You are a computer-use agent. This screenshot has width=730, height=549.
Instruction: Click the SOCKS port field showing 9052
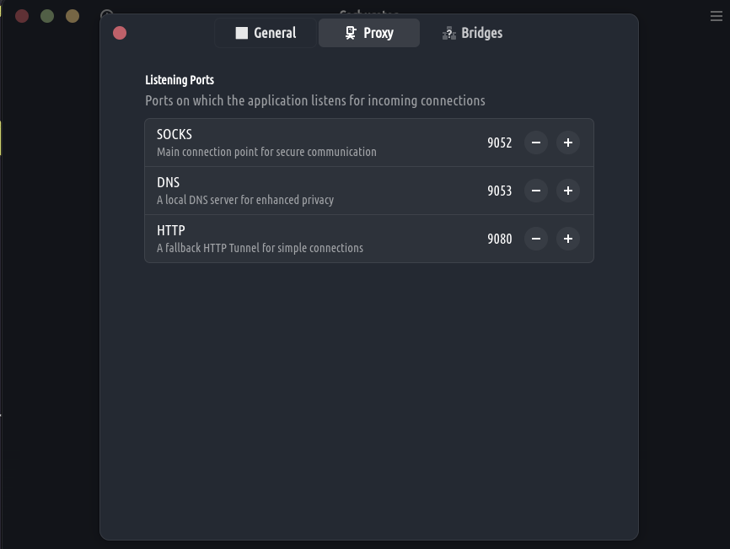click(499, 143)
